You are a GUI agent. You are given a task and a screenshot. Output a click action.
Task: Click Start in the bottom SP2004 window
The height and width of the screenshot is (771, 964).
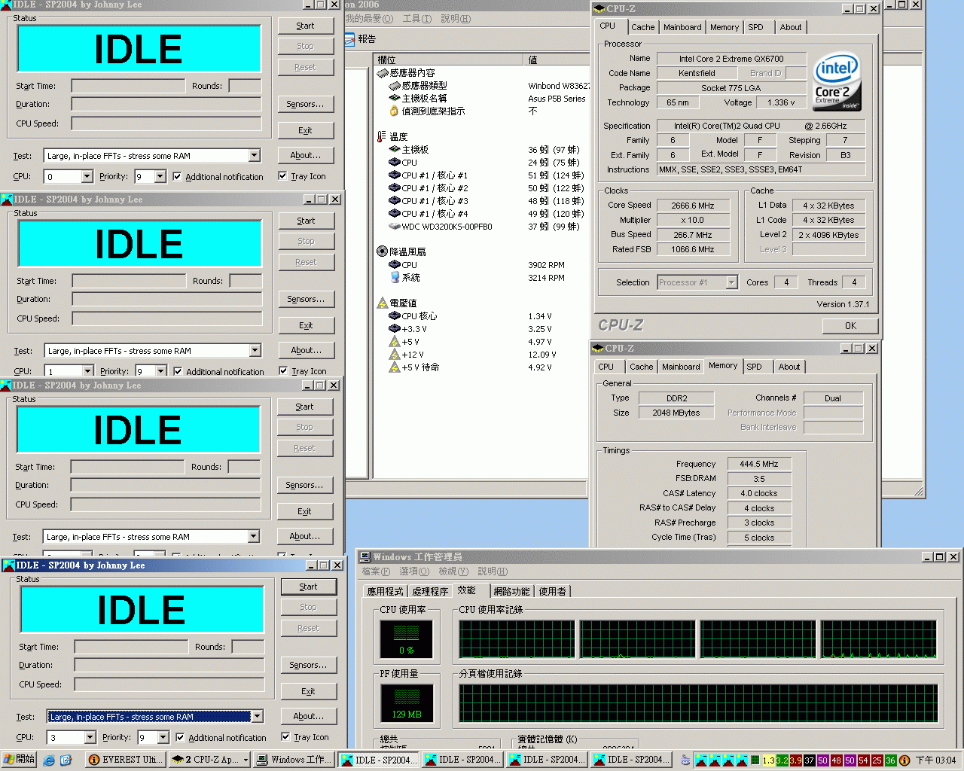coord(308,587)
